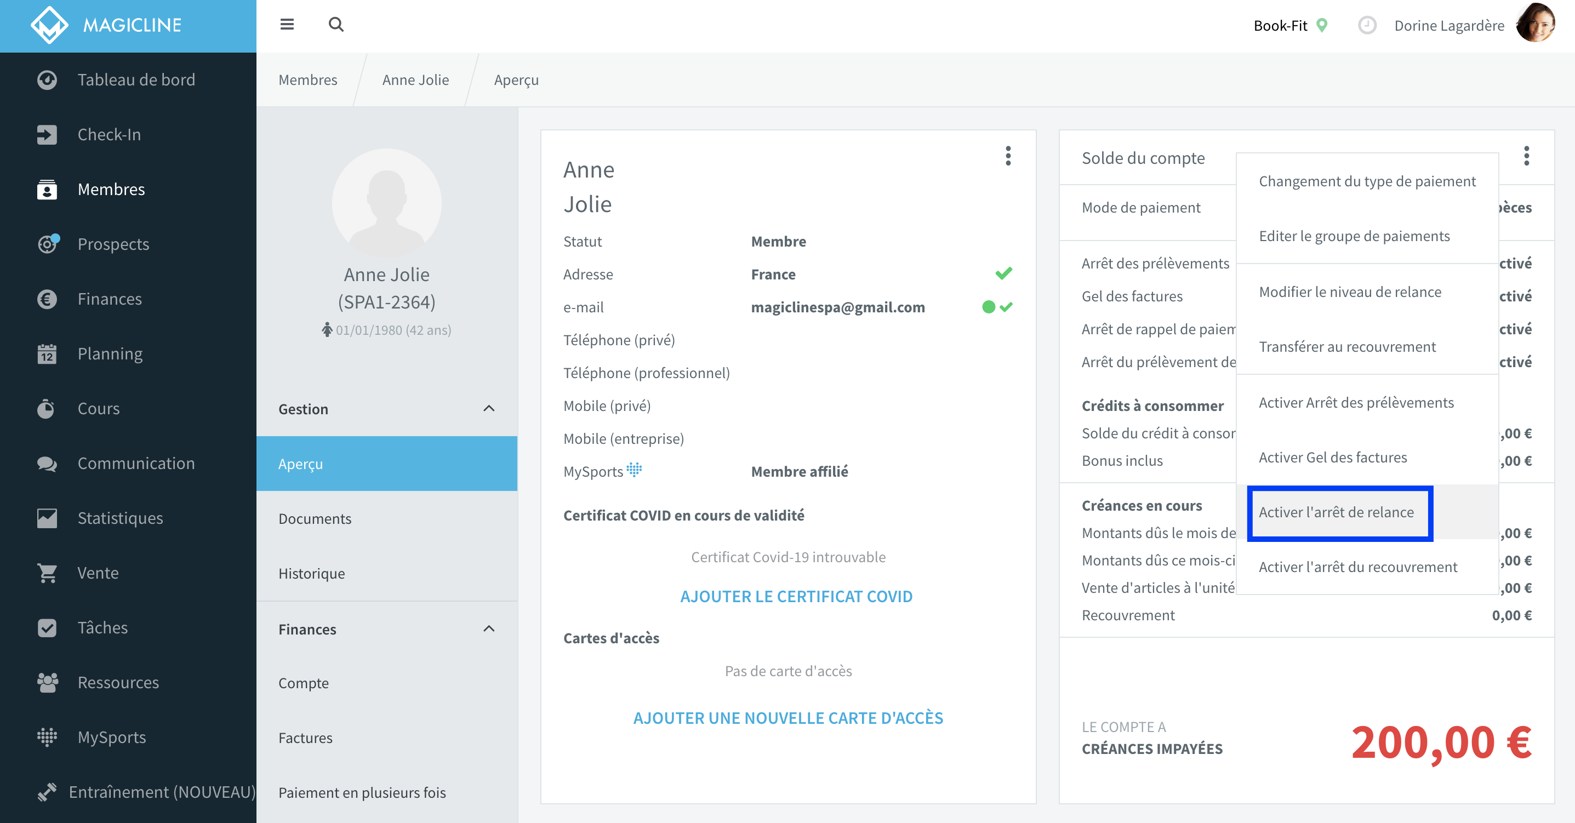
Task: Collapse the Finances submenu chevron
Action: tap(488, 628)
